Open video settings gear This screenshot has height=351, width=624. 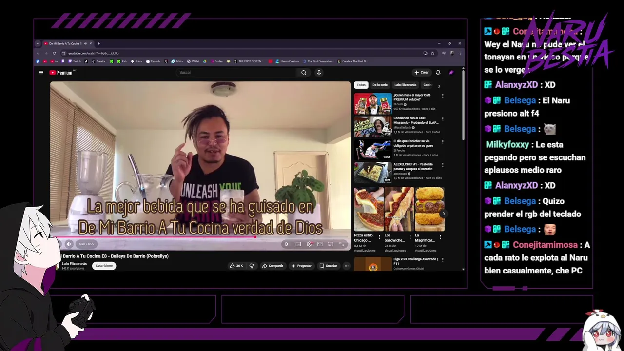[x=309, y=244]
